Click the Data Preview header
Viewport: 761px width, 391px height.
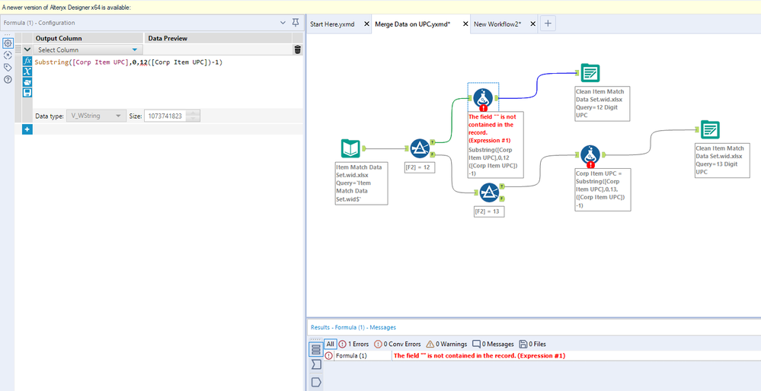coord(218,38)
